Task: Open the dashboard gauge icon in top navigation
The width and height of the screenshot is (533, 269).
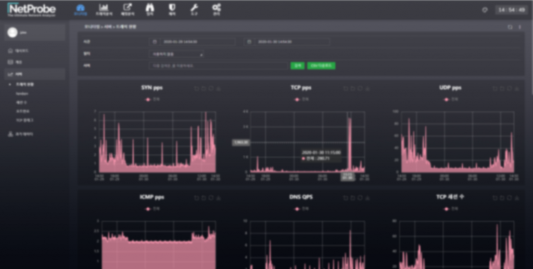Action: [x=80, y=9]
